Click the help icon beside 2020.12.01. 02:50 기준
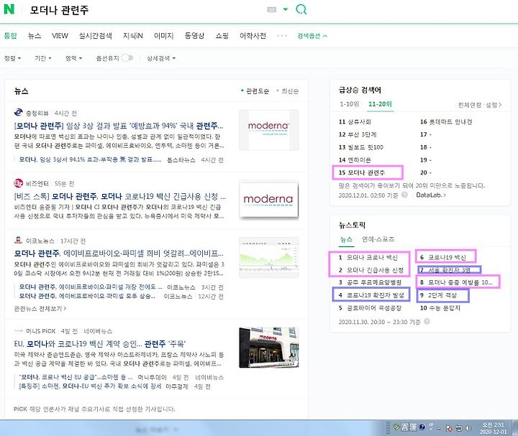Image resolution: width=518 pixels, height=436 pixels. [404, 195]
